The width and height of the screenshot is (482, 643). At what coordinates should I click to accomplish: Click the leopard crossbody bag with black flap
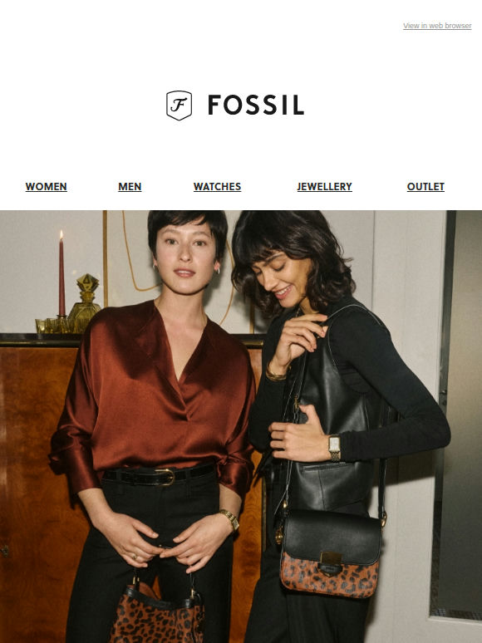tap(330, 552)
